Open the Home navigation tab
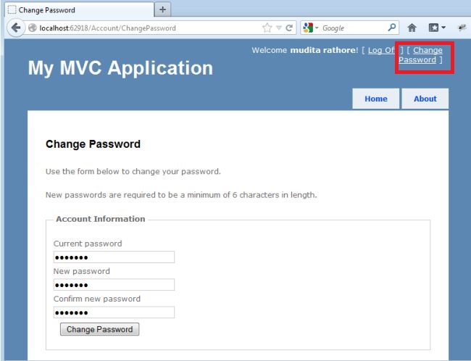The width and height of the screenshot is (471, 361). (376, 99)
